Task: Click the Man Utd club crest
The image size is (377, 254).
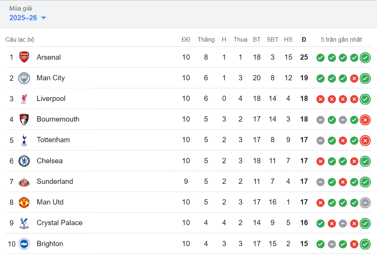Action: (24, 202)
